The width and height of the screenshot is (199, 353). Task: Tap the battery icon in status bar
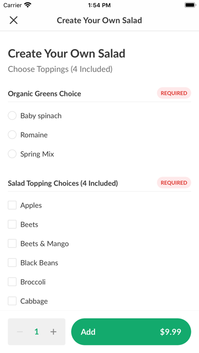coord(190,5)
